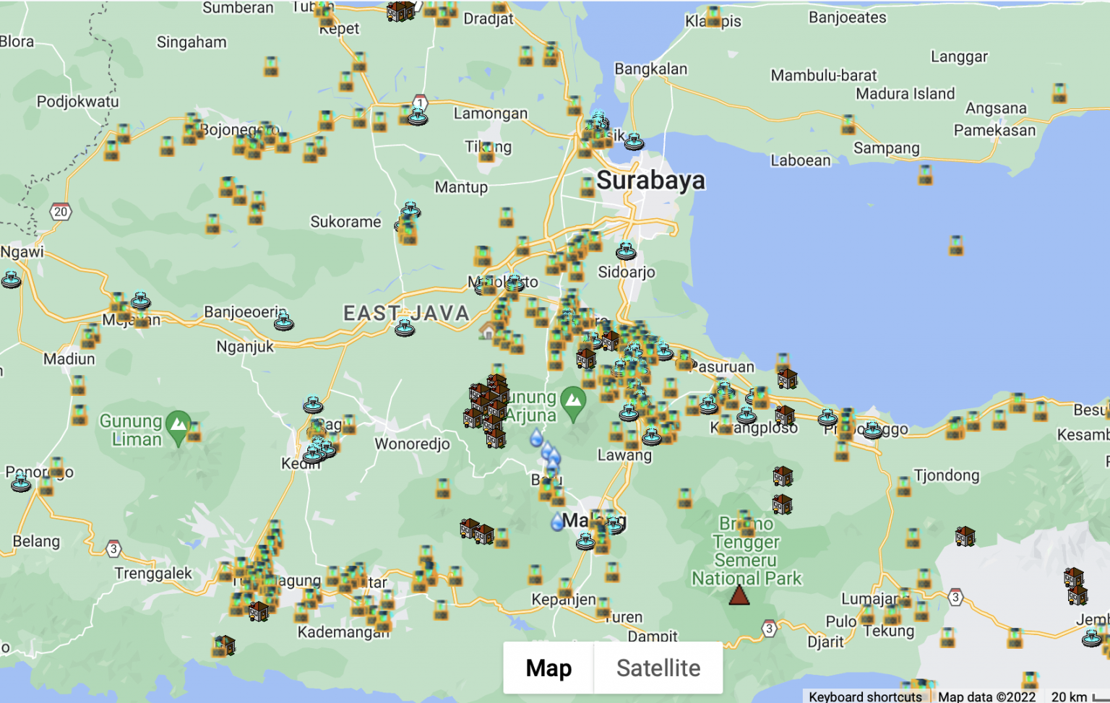This screenshot has height=703, width=1110.
Task: Select the fountain marker at Banjoeoerip
Action: pos(283,322)
